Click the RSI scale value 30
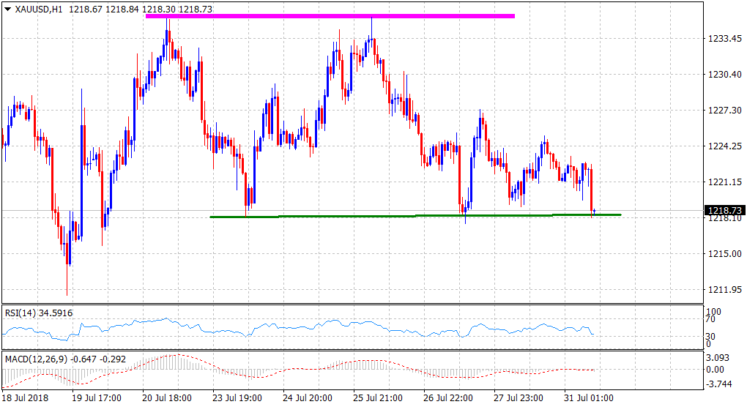 pos(710,337)
